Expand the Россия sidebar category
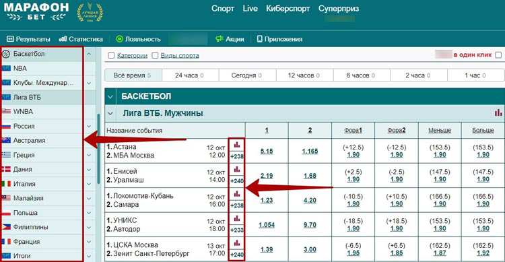 tap(89, 126)
